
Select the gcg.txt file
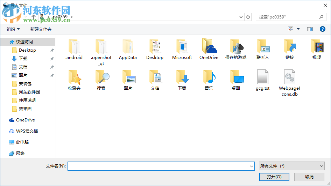coord(263,80)
